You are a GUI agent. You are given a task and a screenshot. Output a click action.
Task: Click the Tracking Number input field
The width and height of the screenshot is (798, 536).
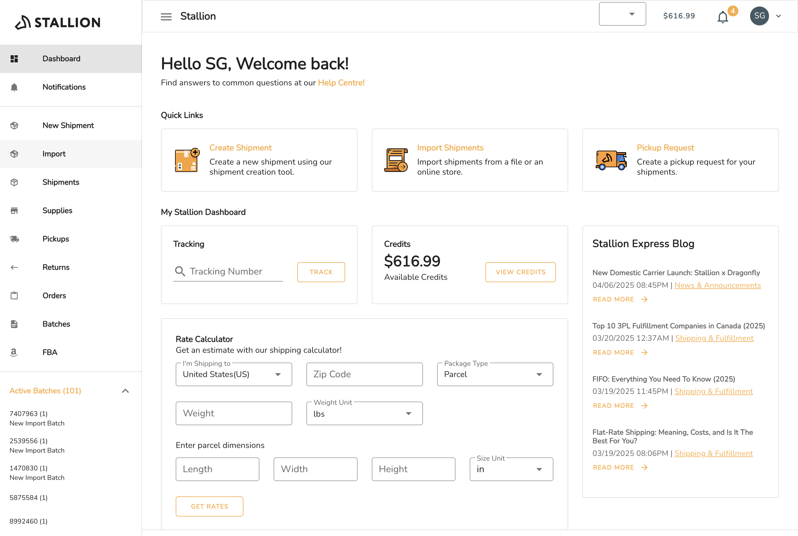pyautogui.click(x=228, y=272)
